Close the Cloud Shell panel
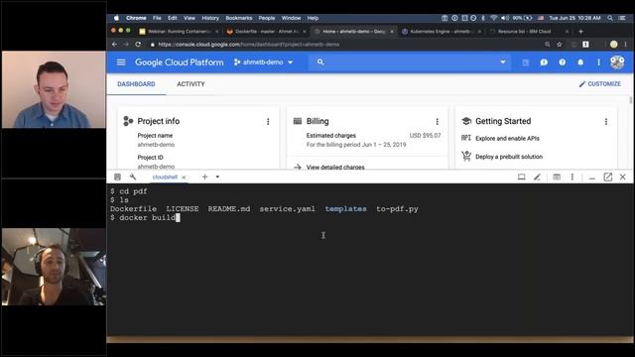 click(x=623, y=177)
